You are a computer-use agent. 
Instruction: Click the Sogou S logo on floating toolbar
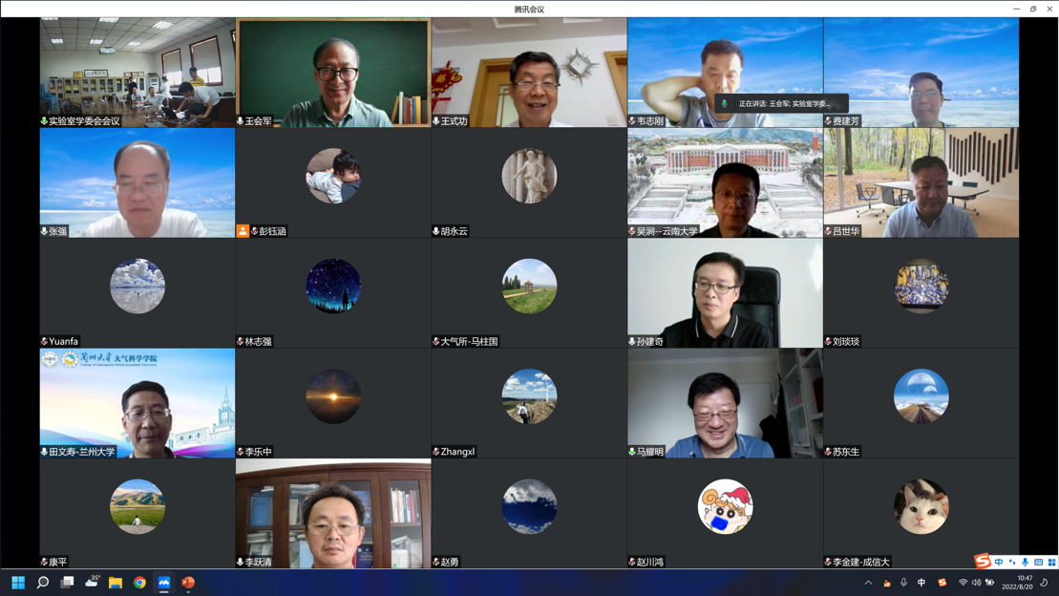(x=983, y=562)
